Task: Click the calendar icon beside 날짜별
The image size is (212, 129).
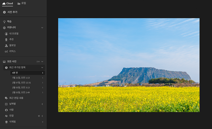Action: (6, 104)
